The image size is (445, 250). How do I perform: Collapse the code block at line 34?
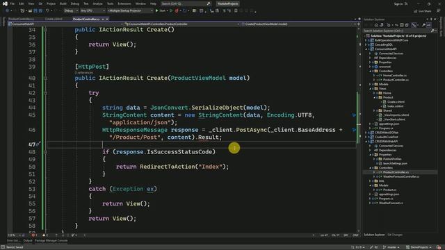(45, 30)
